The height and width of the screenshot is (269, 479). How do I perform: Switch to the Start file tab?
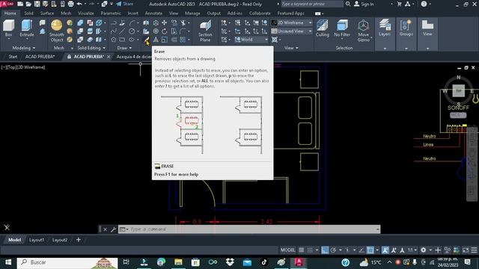click(x=13, y=57)
